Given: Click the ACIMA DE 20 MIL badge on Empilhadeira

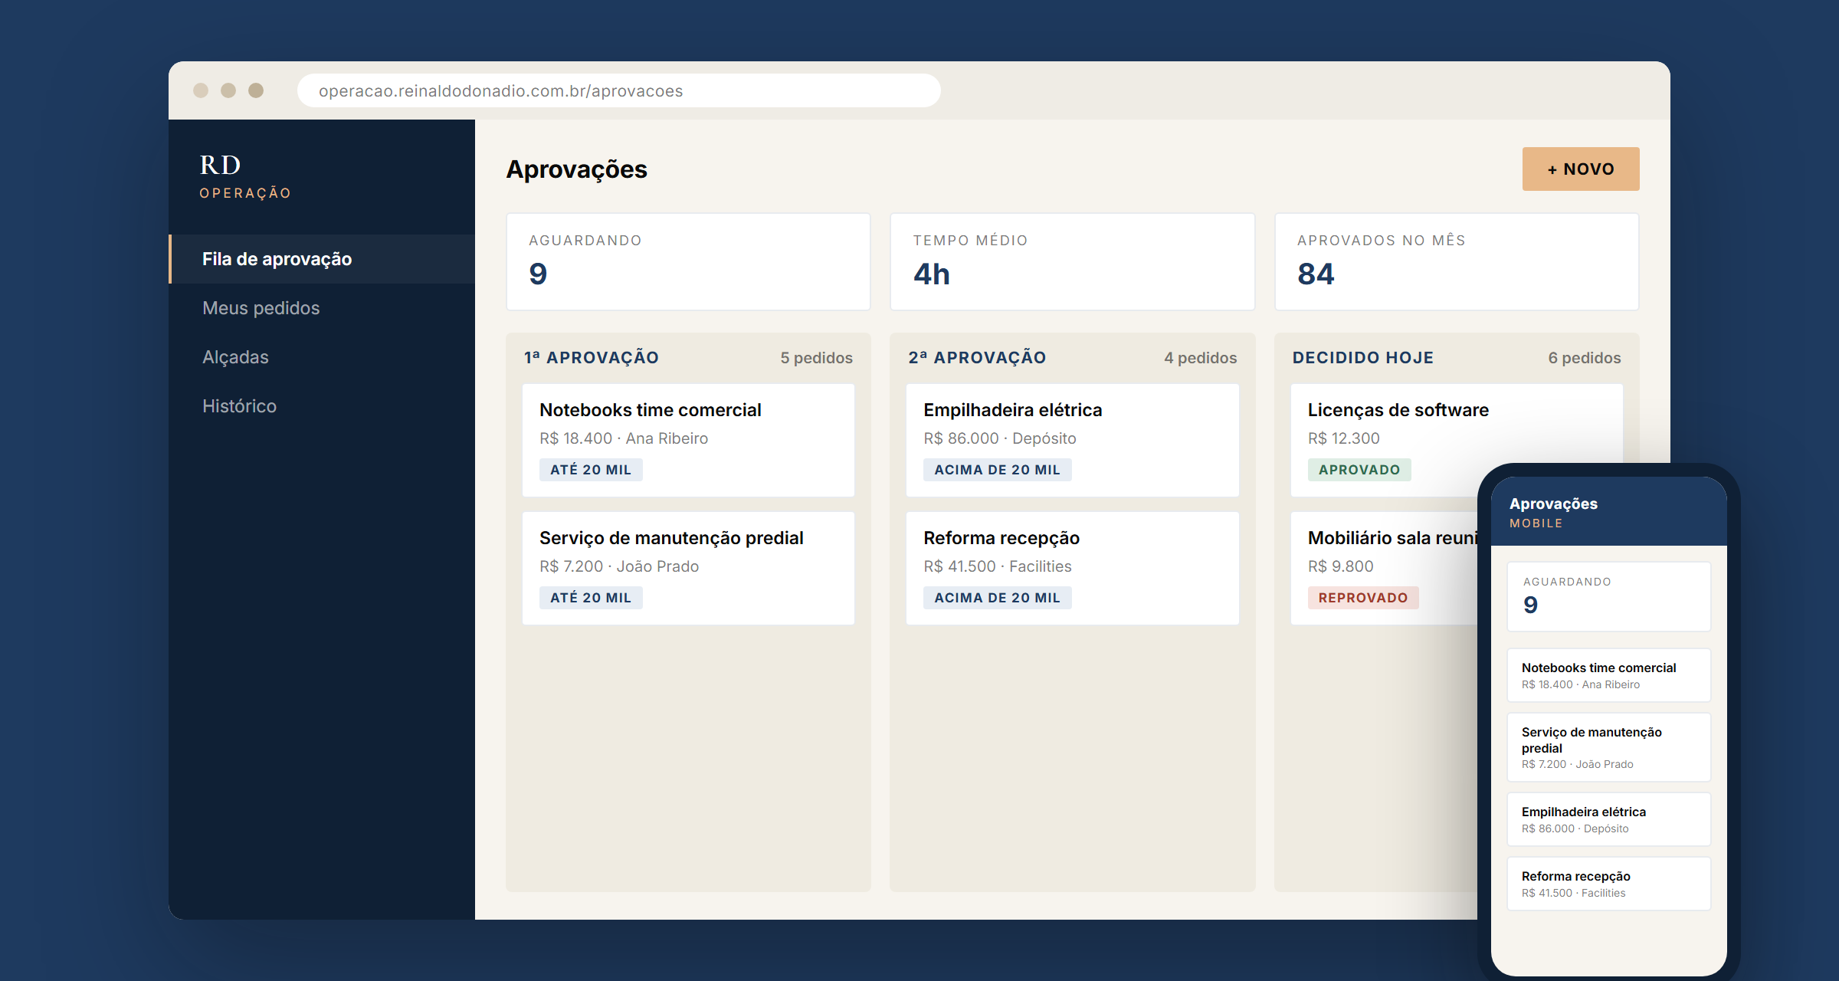Looking at the screenshot, I should coord(998,470).
